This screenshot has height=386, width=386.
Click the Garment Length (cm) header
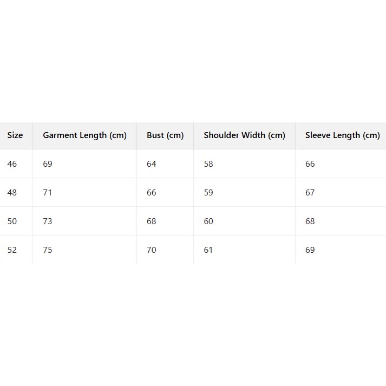coord(84,135)
